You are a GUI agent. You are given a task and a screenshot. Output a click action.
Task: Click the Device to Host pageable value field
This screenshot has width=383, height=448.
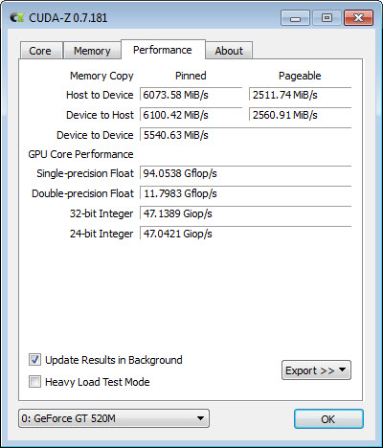[300, 115]
